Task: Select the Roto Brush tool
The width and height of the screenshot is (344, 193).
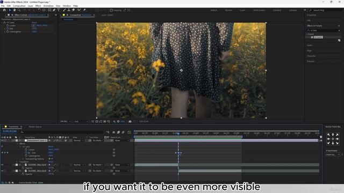Action: [79, 10]
